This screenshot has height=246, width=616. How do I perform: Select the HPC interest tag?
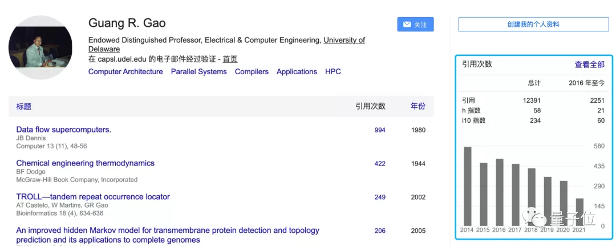pyautogui.click(x=333, y=72)
